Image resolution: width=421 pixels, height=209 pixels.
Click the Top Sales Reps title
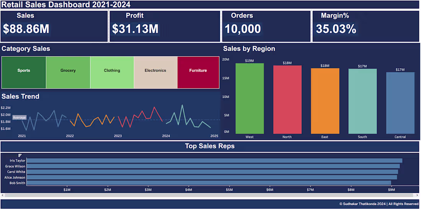(210, 146)
